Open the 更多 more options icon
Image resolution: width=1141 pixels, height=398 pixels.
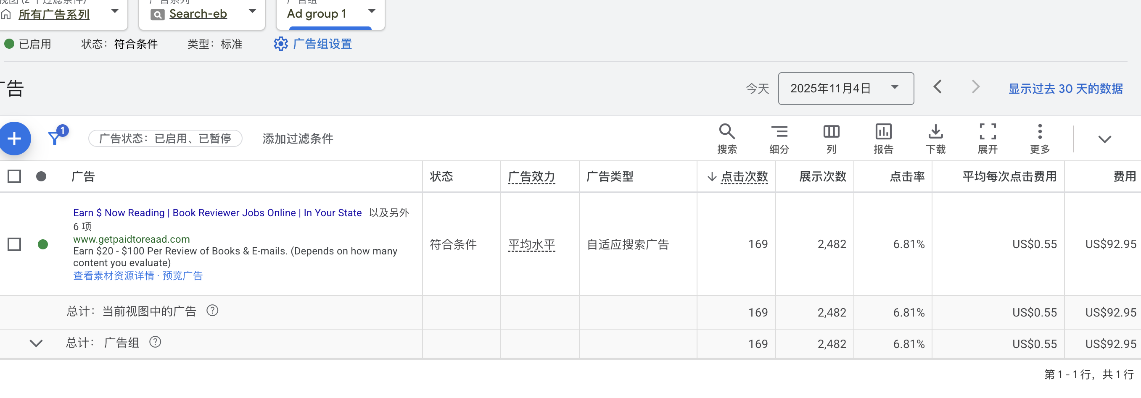point(1040,138)
